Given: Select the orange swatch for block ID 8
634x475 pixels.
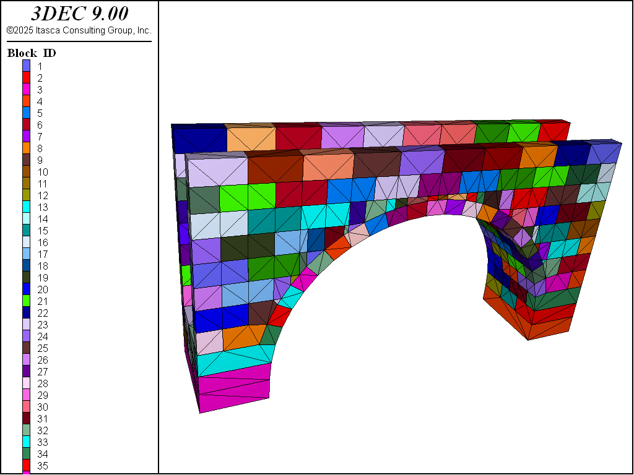Looking at the screenshot, I should (x=26, y=148).
